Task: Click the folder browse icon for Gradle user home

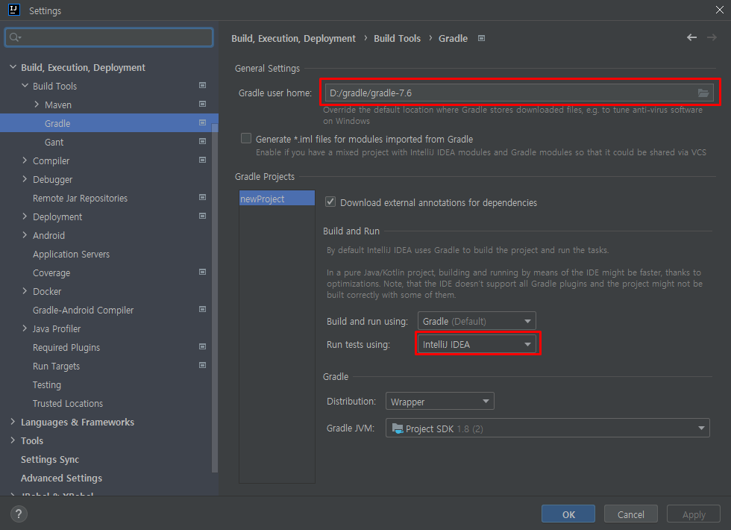Action: point(703,93)
